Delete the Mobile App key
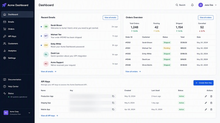Image resolution: width=220 pixels, height=123 pixels. click(211, 109)
